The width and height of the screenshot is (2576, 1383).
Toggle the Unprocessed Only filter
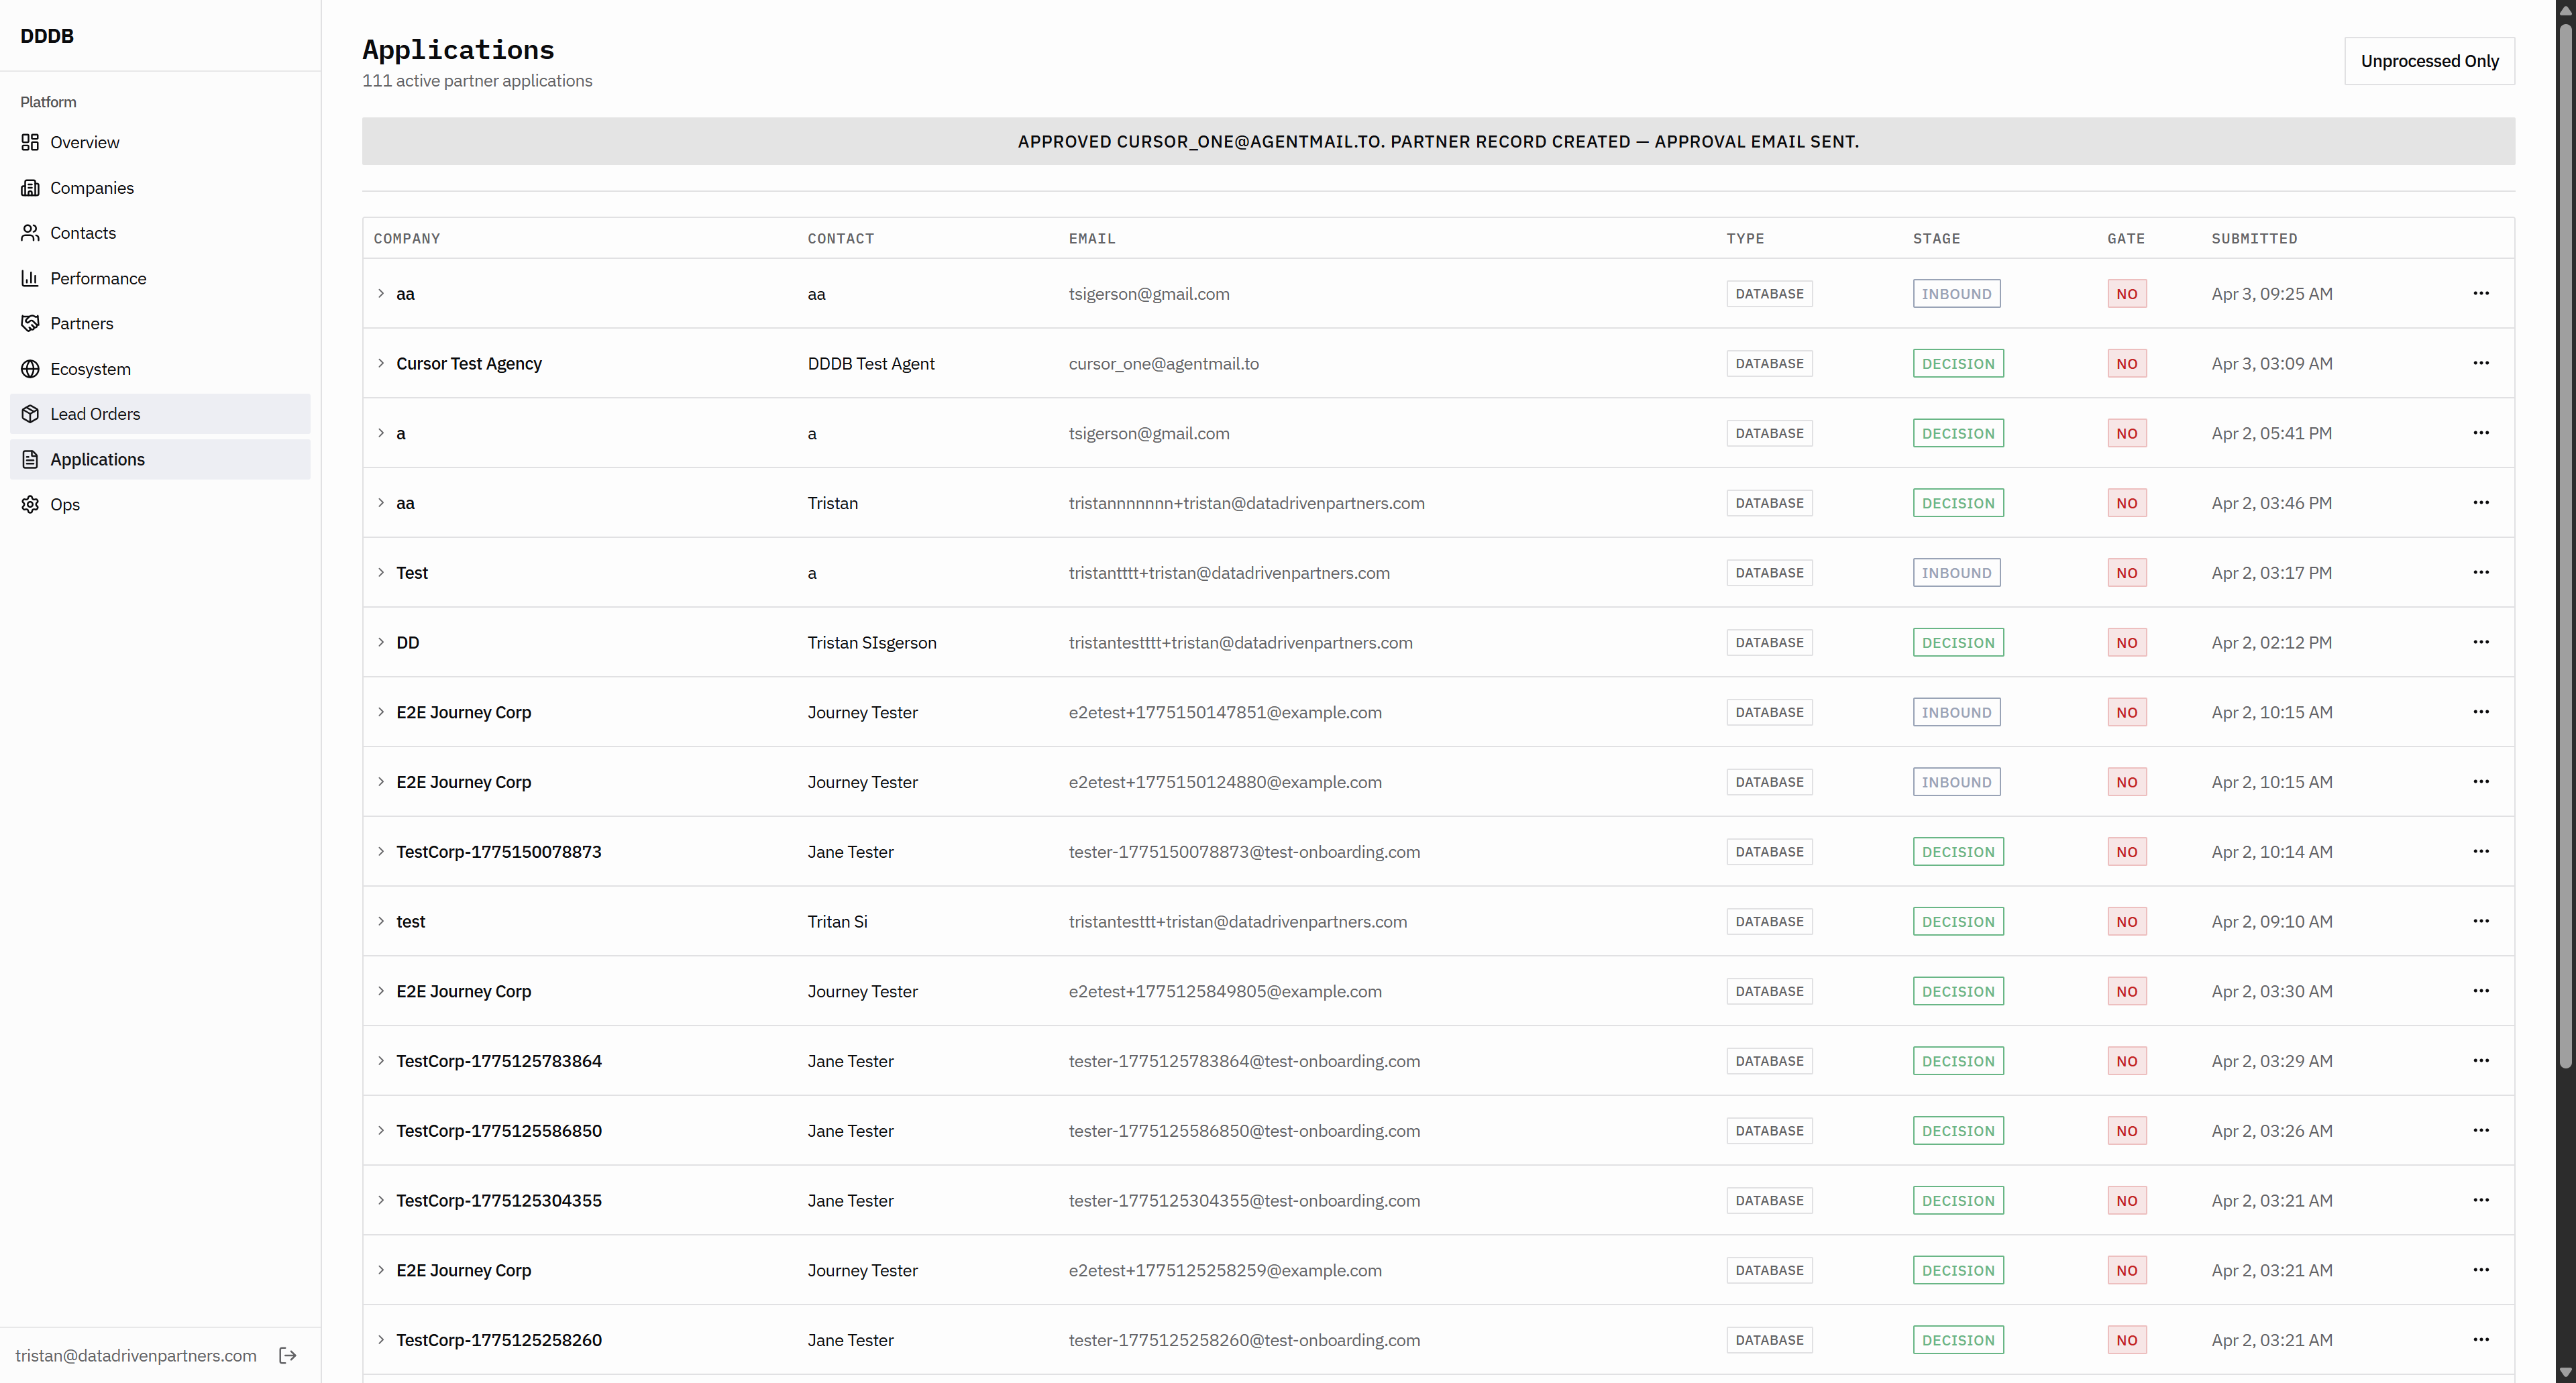point(2428,61)
